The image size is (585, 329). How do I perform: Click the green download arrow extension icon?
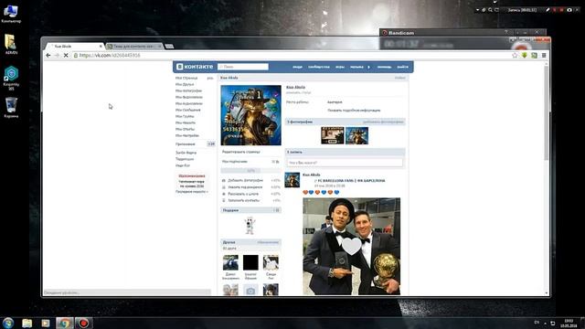[524, 55]
